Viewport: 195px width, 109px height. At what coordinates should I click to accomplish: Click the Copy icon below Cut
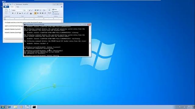coord(9,12)
